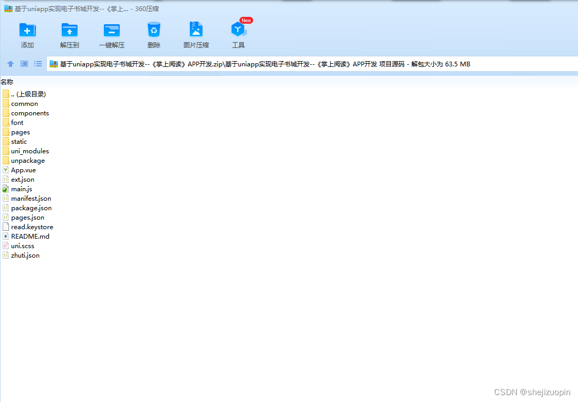Select the font folder
The height and width of the screenshot is (402, 578).
13,123
